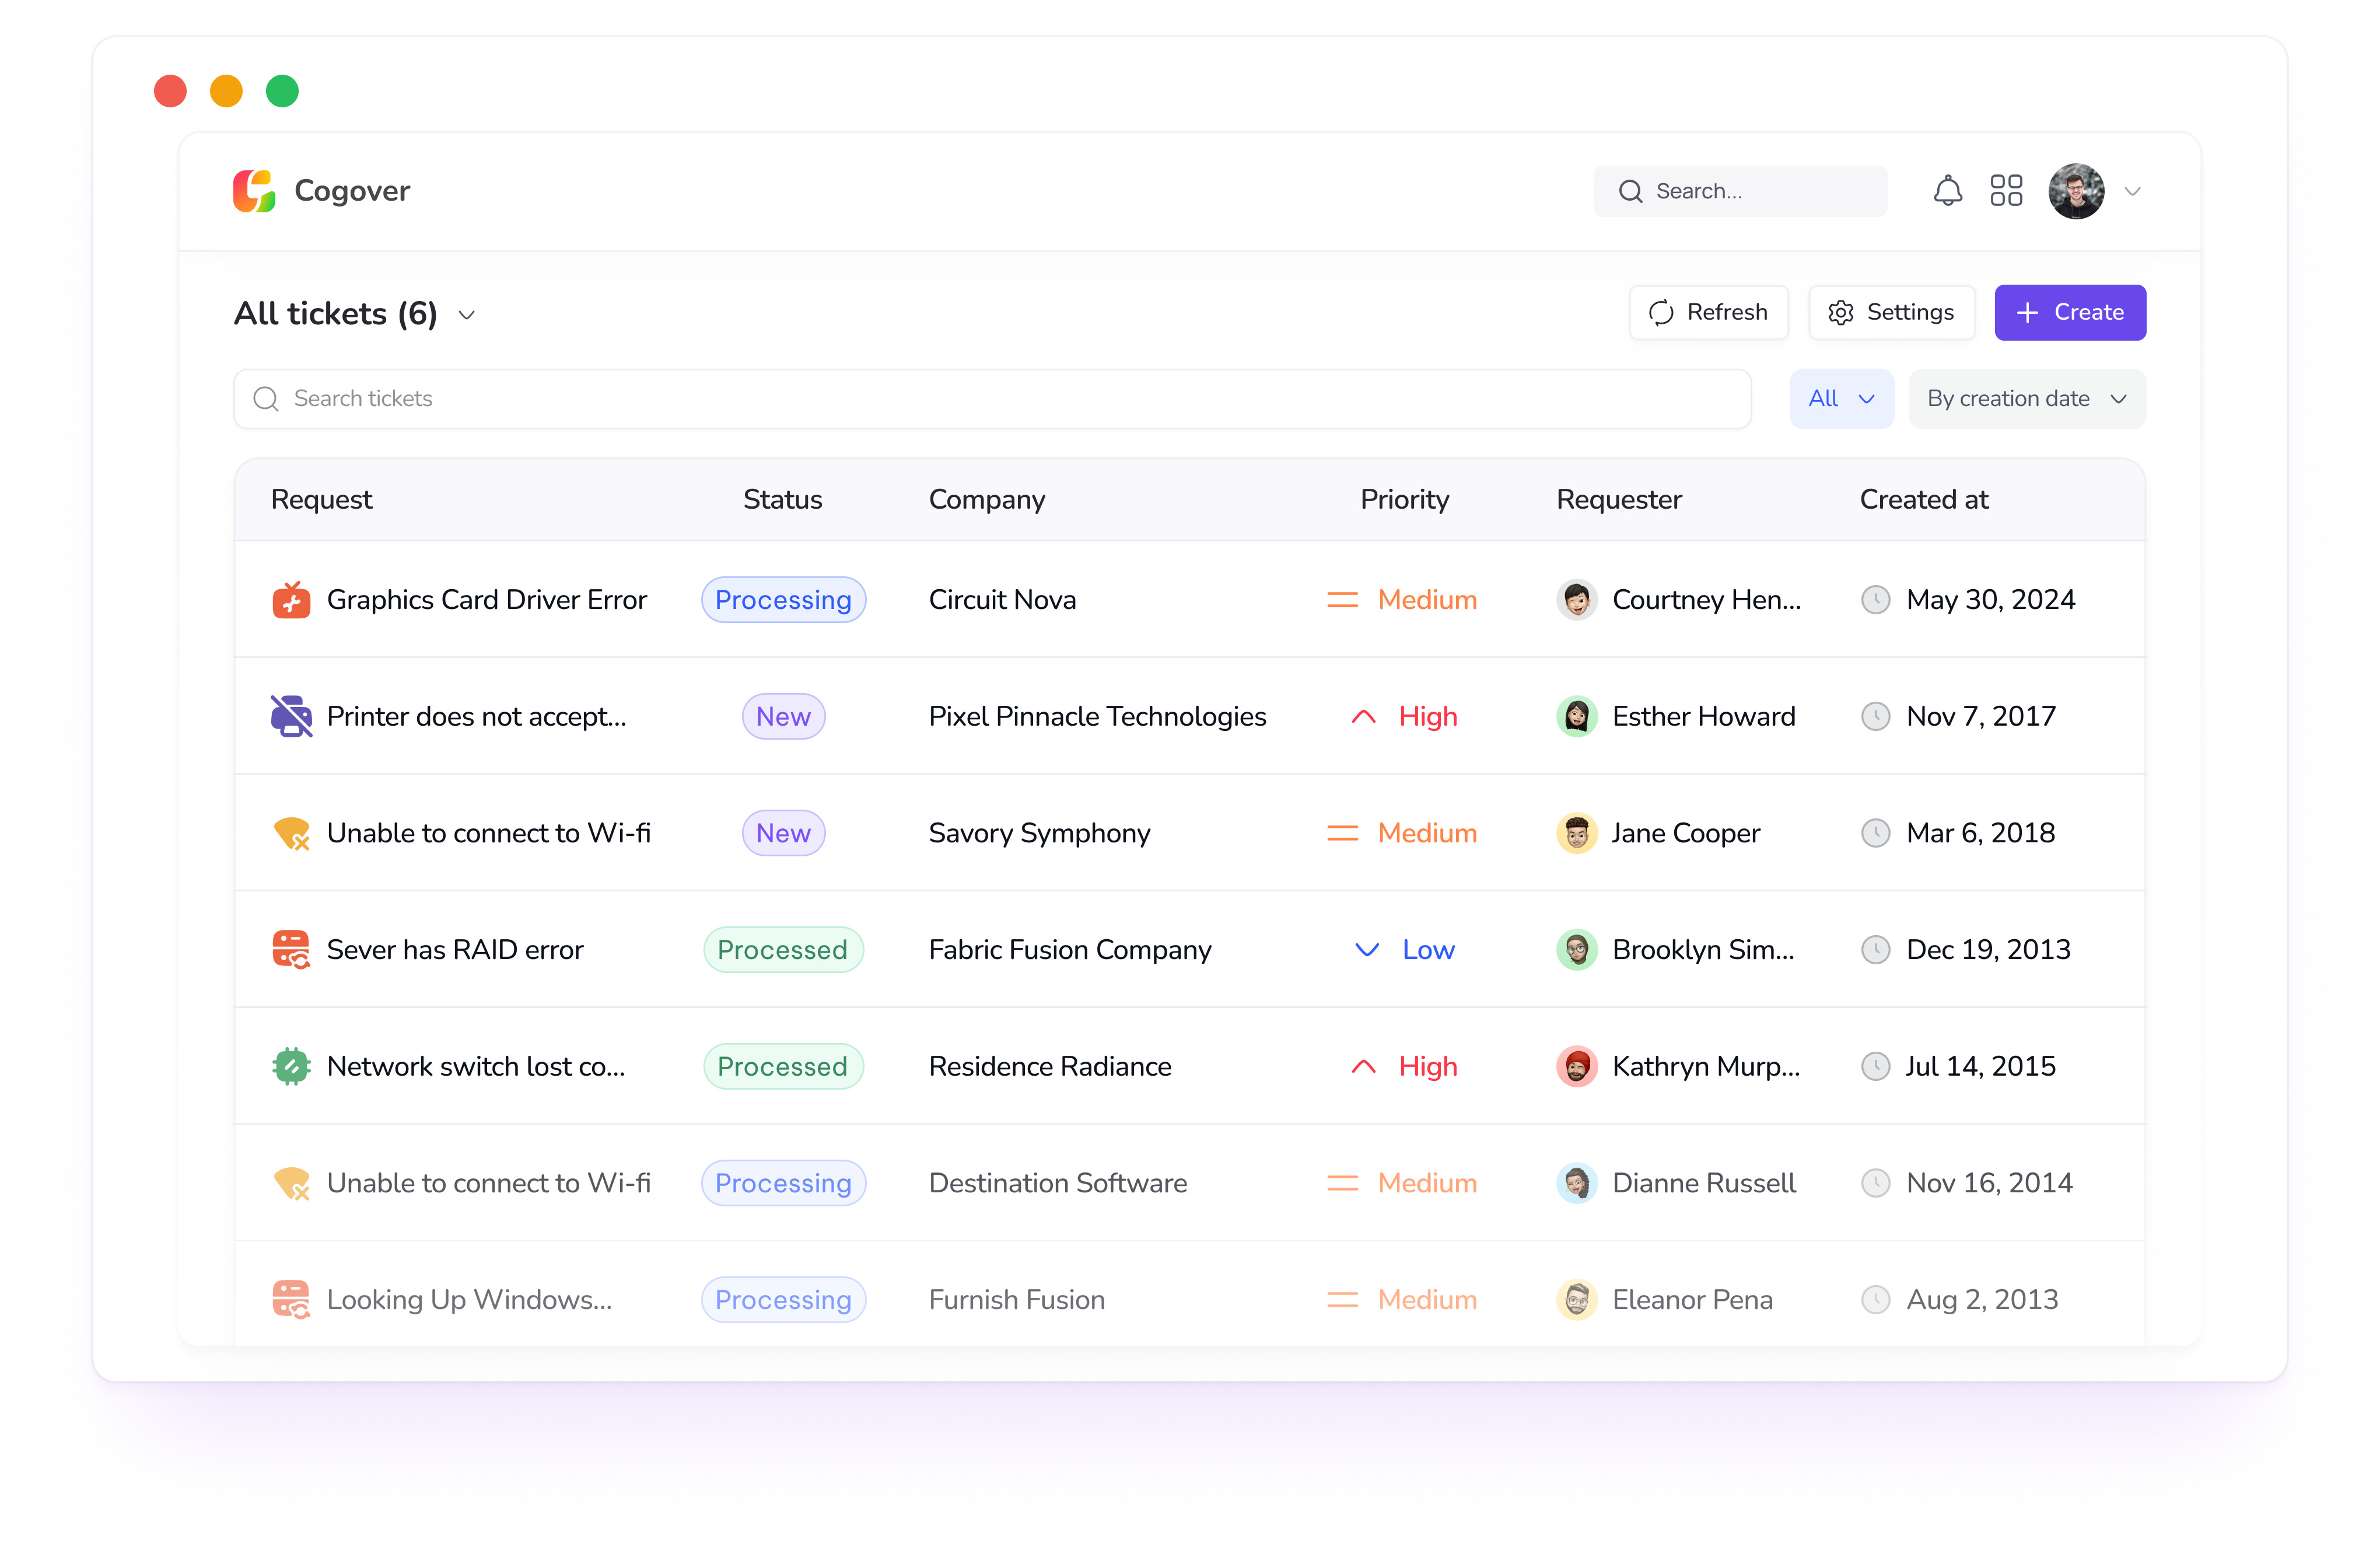Click the Search tickets field
Viewport: 2380px width, 1568px height.
pos(992,399)
